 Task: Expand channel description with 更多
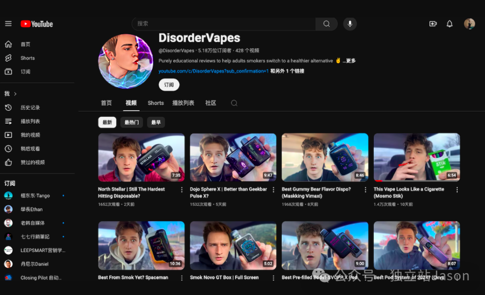point(349,61)
